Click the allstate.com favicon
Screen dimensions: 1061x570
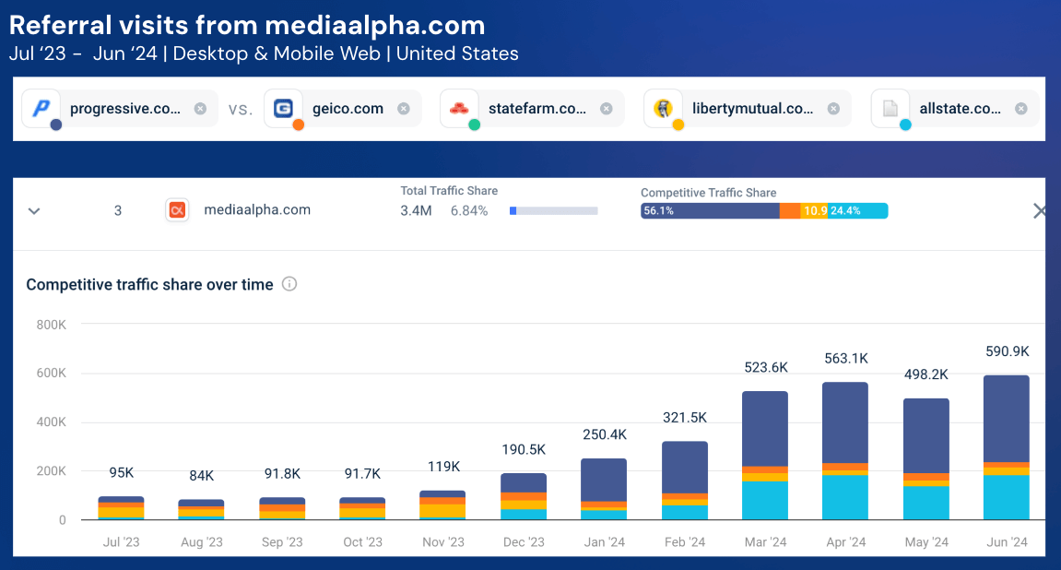coord(890,108)
